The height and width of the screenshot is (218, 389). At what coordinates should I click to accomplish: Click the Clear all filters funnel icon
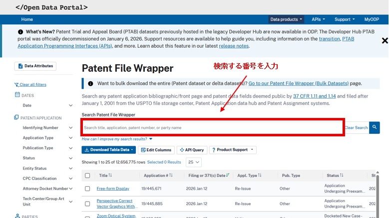[x=16, y=85]
